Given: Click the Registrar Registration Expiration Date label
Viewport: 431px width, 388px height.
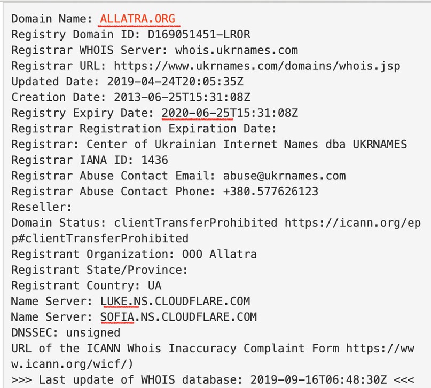Looking at the screenshot, I should pos(144,129).
